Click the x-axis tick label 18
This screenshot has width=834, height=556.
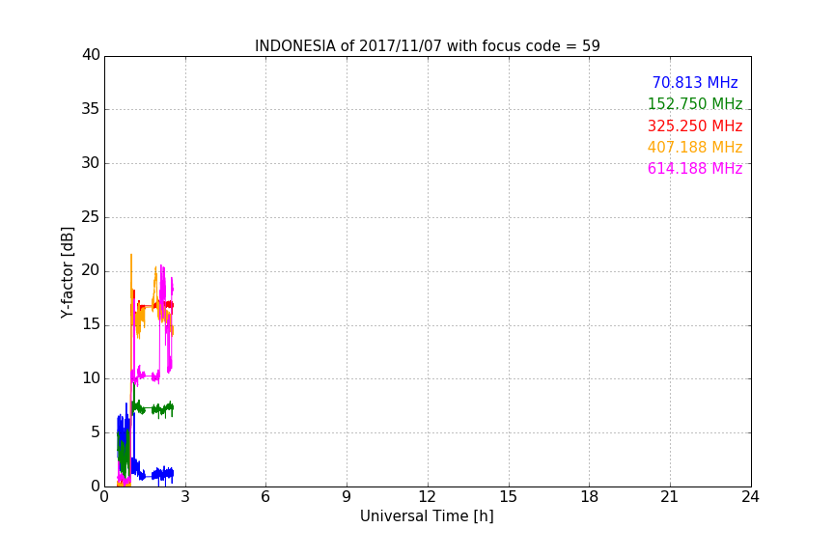tap(590, 497)
